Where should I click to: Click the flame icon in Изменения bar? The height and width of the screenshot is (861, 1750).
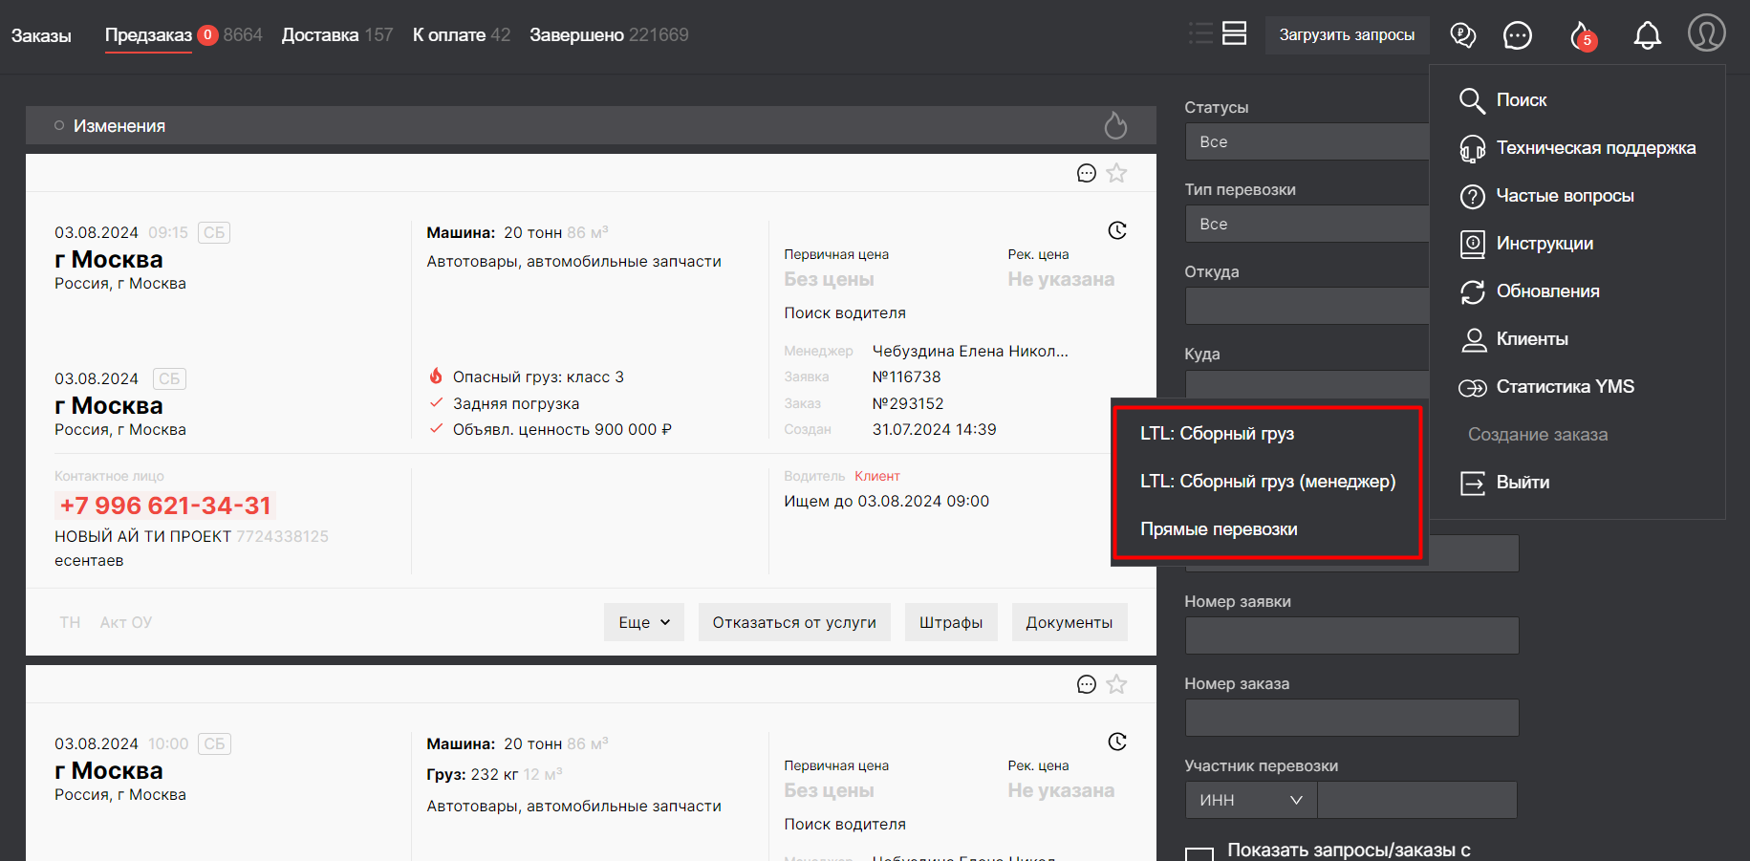[1115, 125]
